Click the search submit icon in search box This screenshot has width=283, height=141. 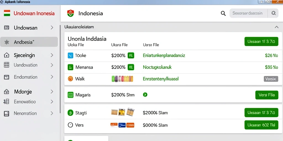pyautogui.click(x=274, y=13)
